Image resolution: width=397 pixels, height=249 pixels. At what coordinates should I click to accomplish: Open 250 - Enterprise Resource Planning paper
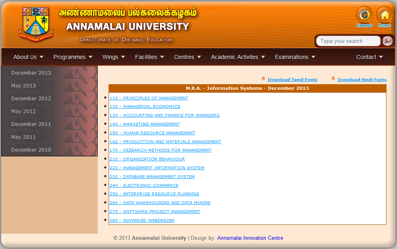coord(154,194)
